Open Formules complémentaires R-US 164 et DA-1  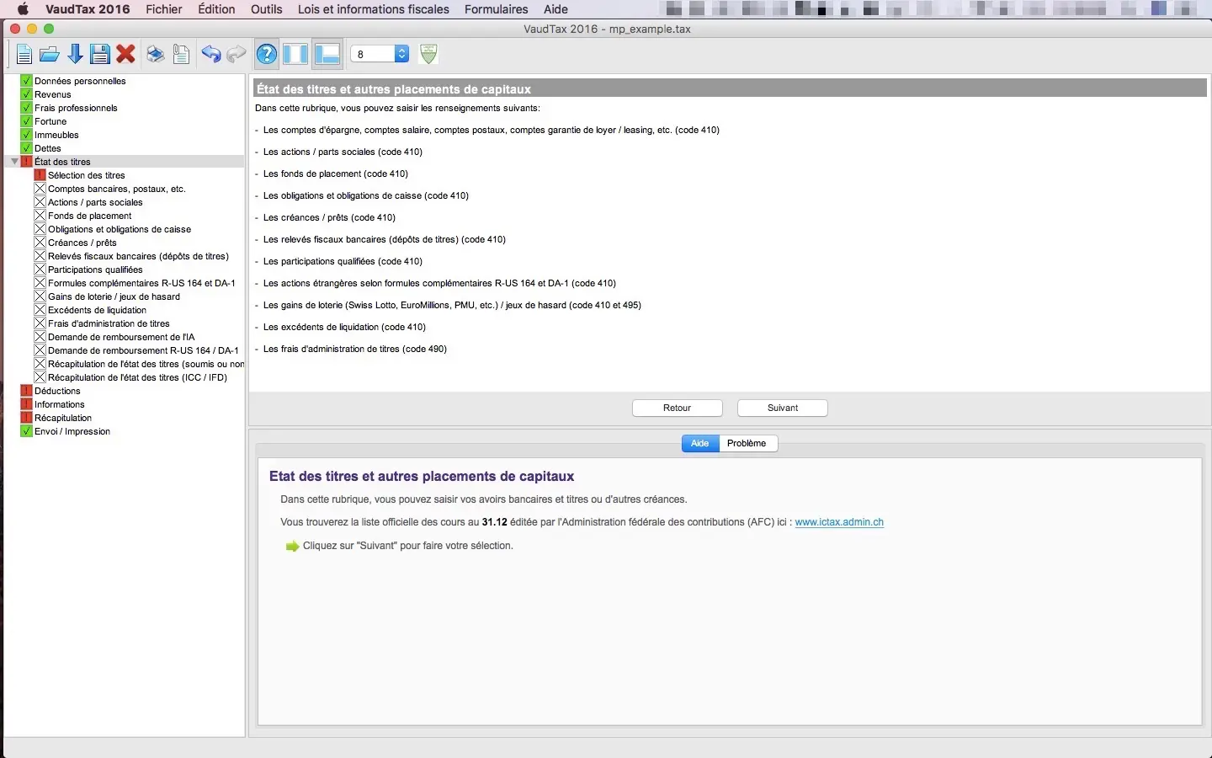click(141, 283)
